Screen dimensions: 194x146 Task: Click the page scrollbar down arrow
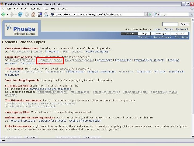193,137
